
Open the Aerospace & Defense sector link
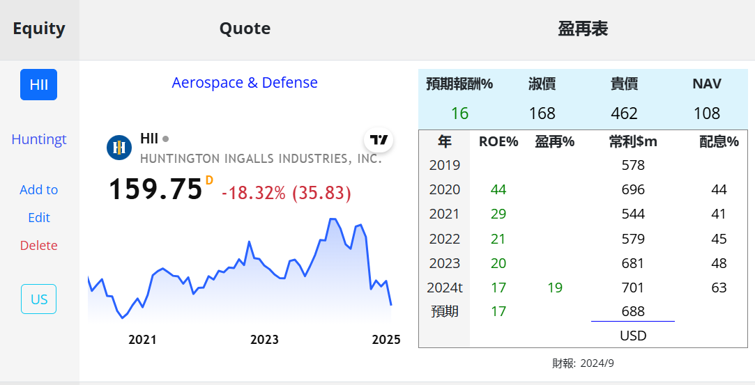coord(245,83)
